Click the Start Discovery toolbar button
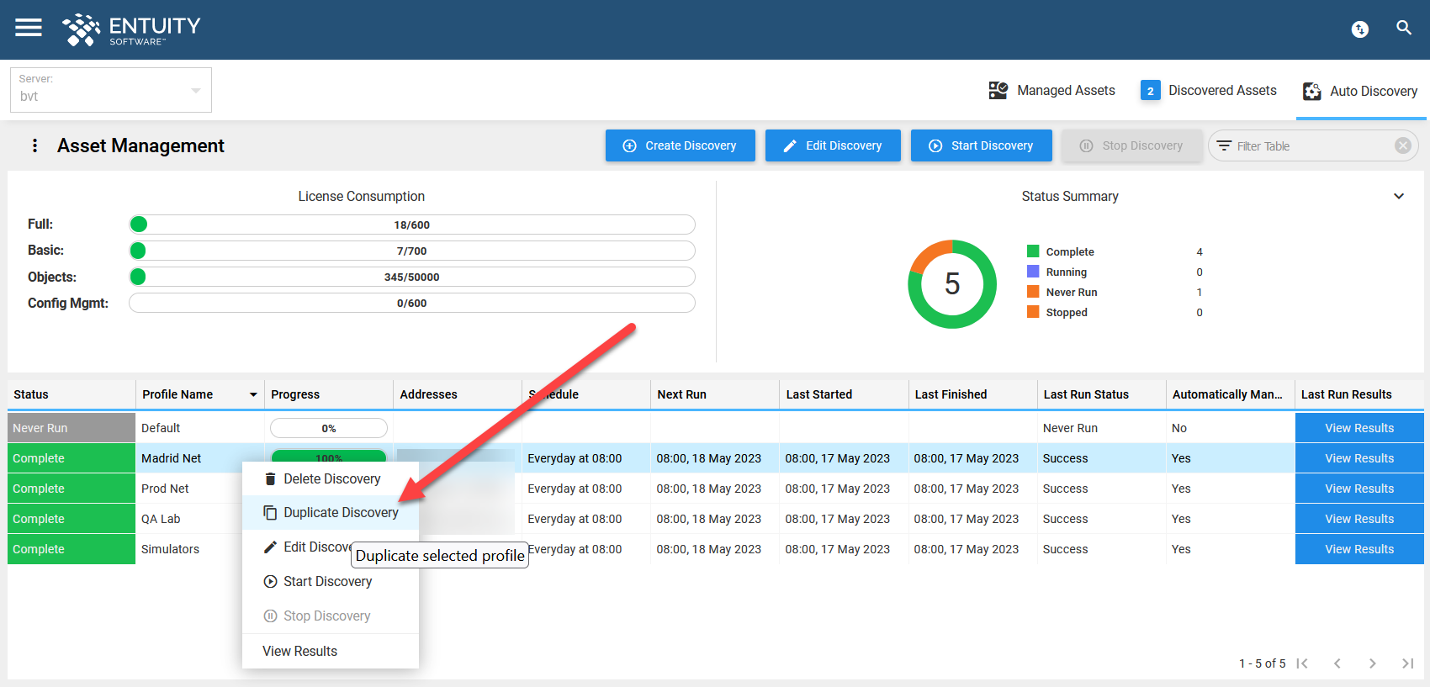The width and height of the screenshot is (1430, 687). 982,145
